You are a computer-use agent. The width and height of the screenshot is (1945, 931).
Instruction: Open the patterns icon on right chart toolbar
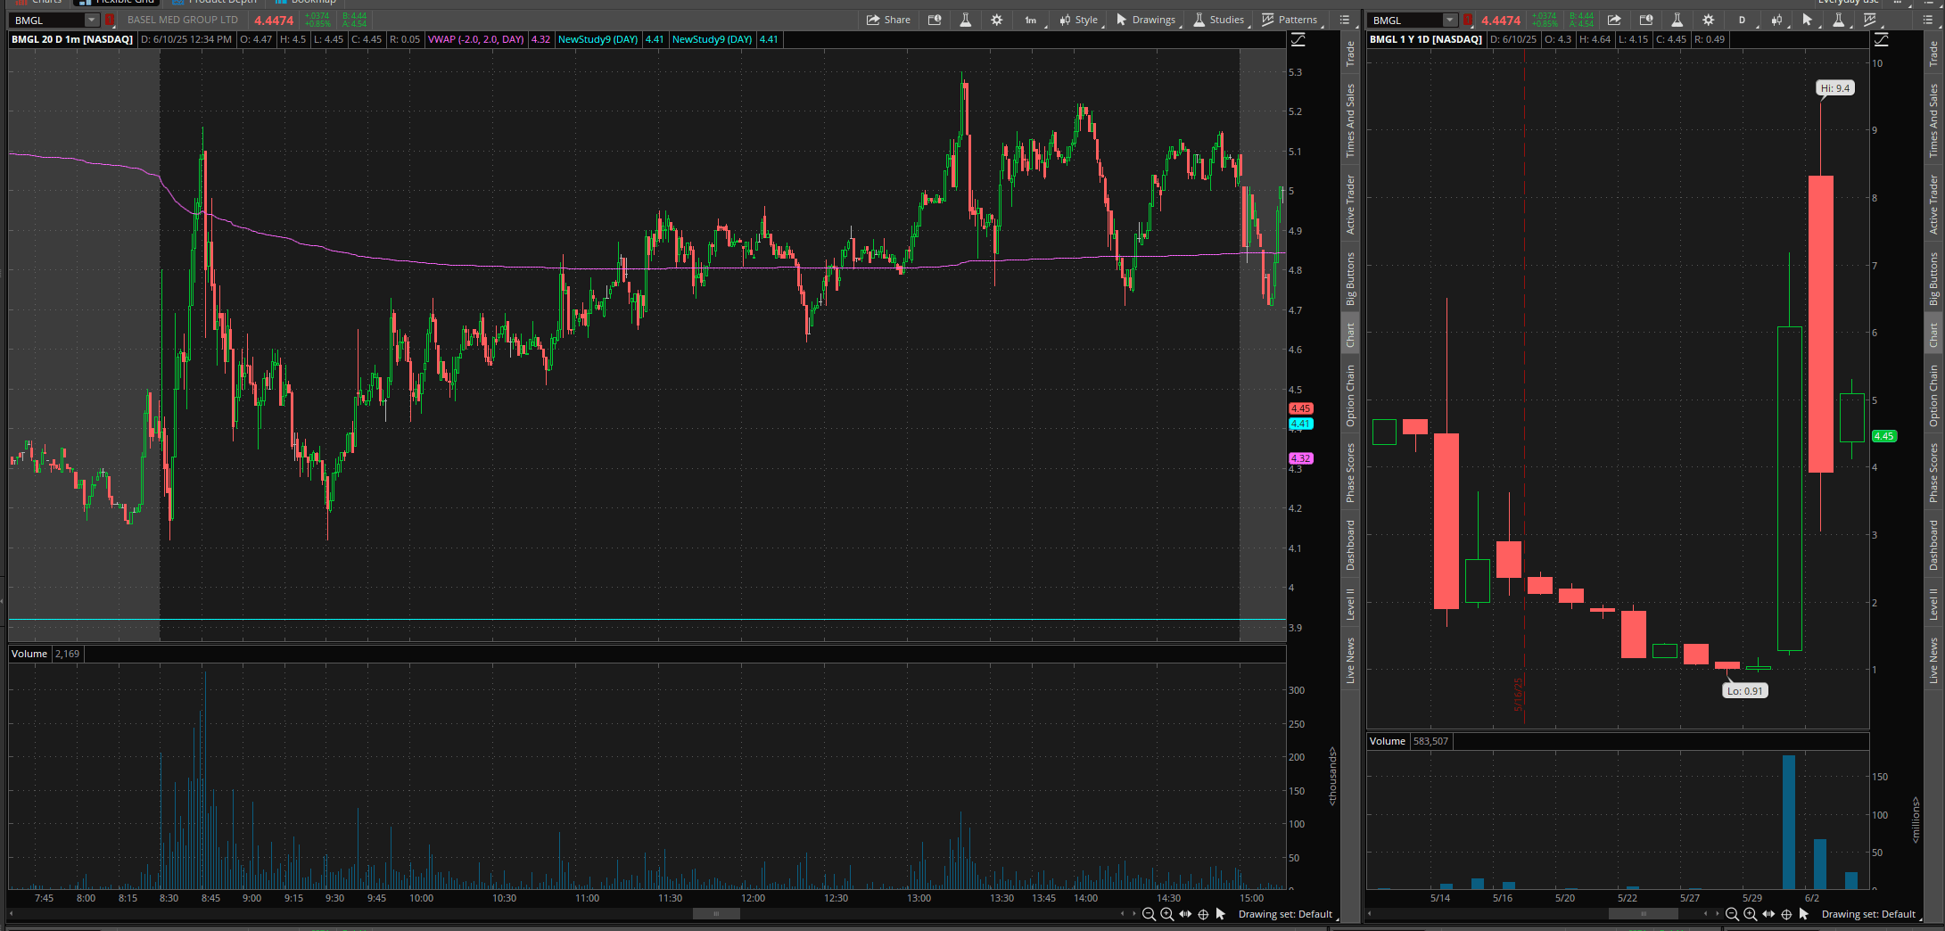pos(1871,20)
